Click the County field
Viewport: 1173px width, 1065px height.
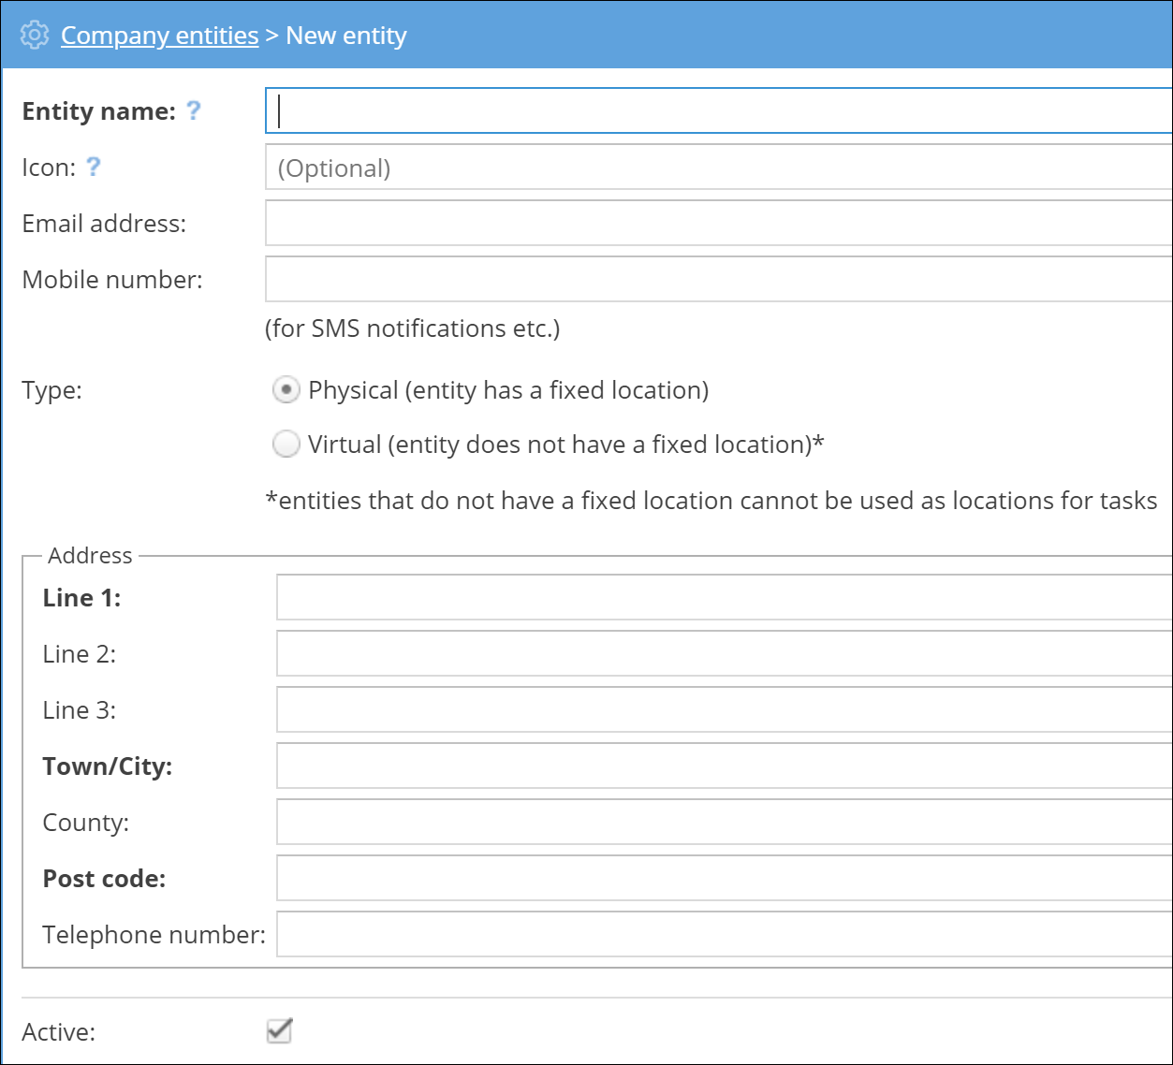725,823
